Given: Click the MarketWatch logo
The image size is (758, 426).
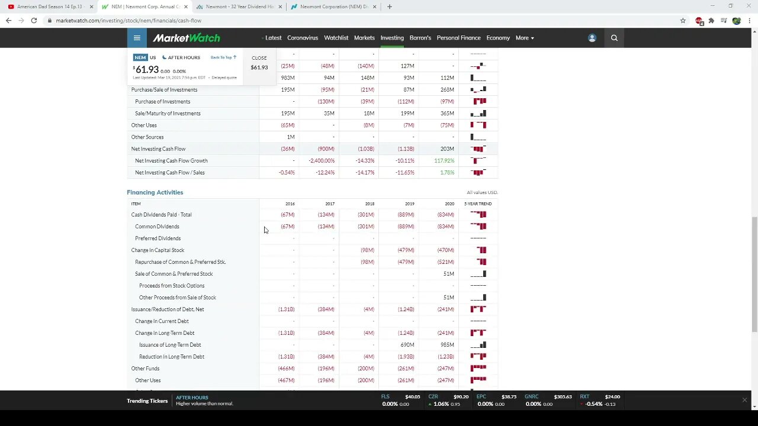Looking at the screenshot, I should (187, 38).
